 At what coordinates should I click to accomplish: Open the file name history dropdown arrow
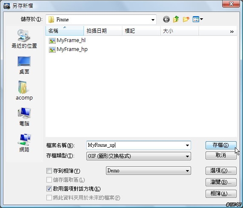187,145
